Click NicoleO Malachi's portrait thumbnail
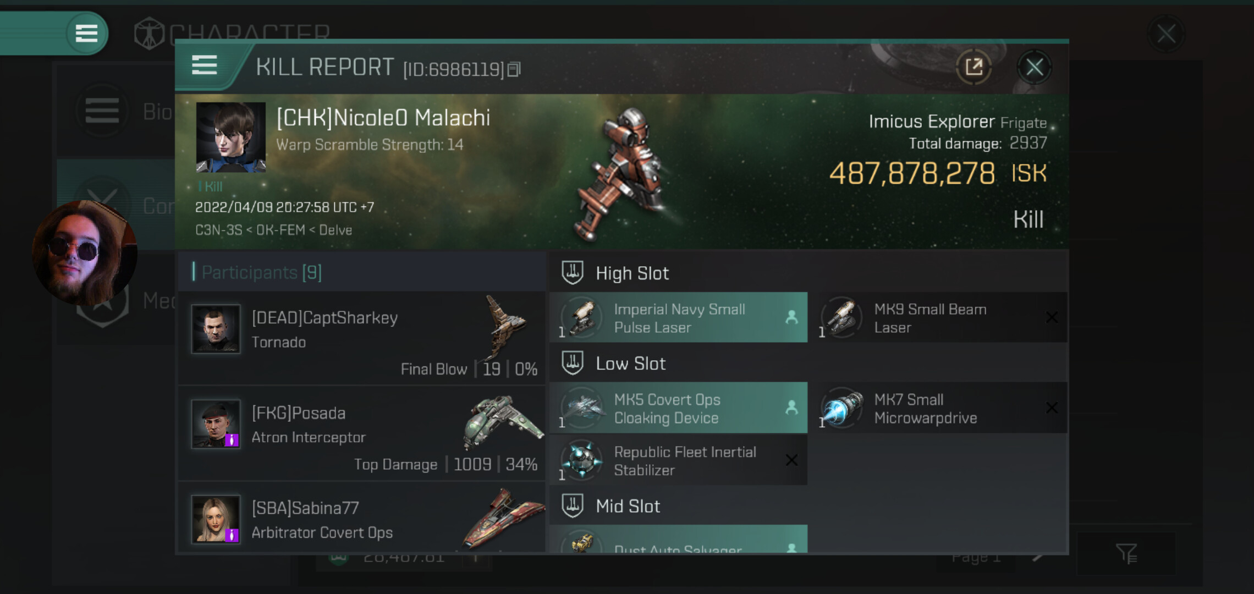This screenshot has height=594, width=1254. (231, 137)
